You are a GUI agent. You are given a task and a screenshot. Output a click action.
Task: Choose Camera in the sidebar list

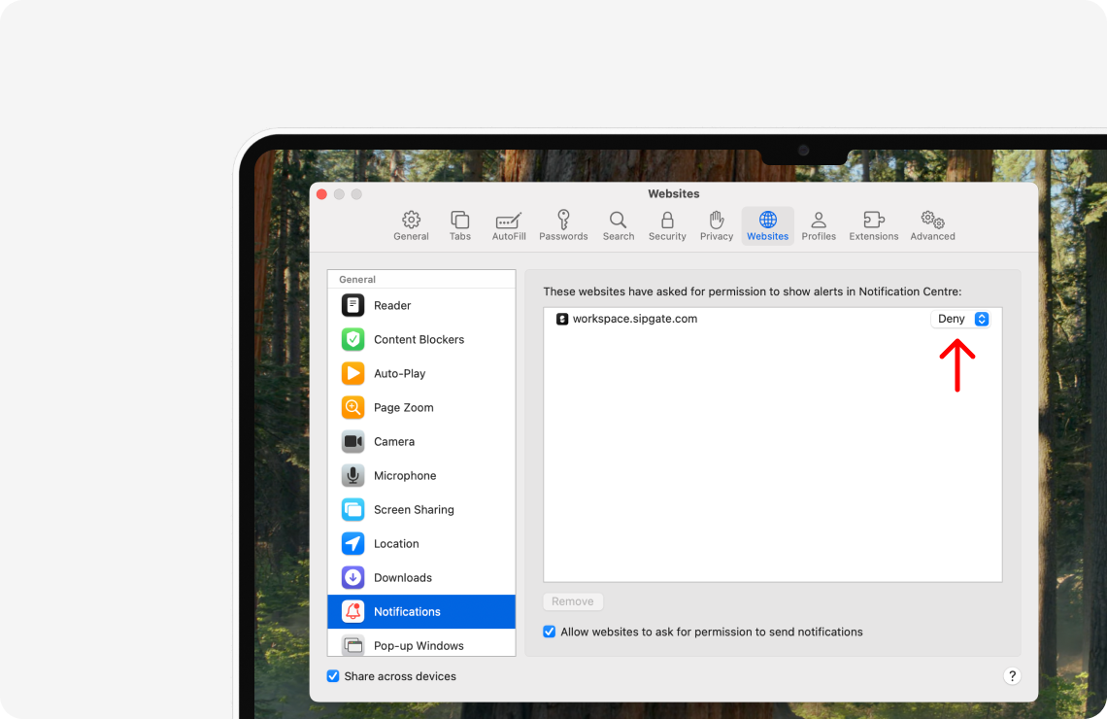point(421,441)
